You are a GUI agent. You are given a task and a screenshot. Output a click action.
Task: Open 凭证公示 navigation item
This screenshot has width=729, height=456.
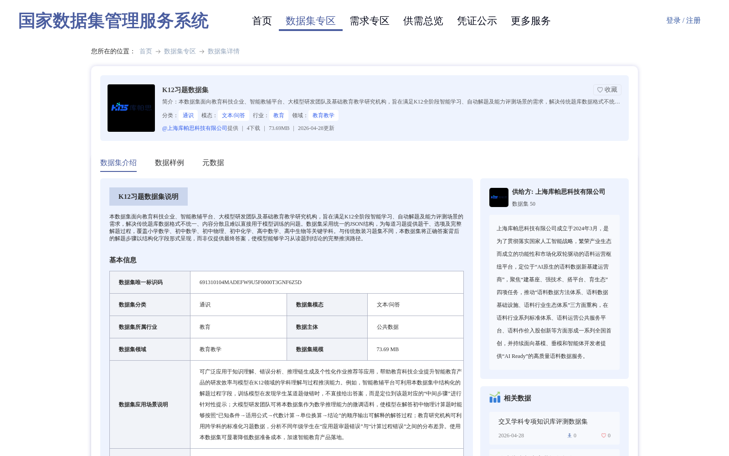[477, 21]
